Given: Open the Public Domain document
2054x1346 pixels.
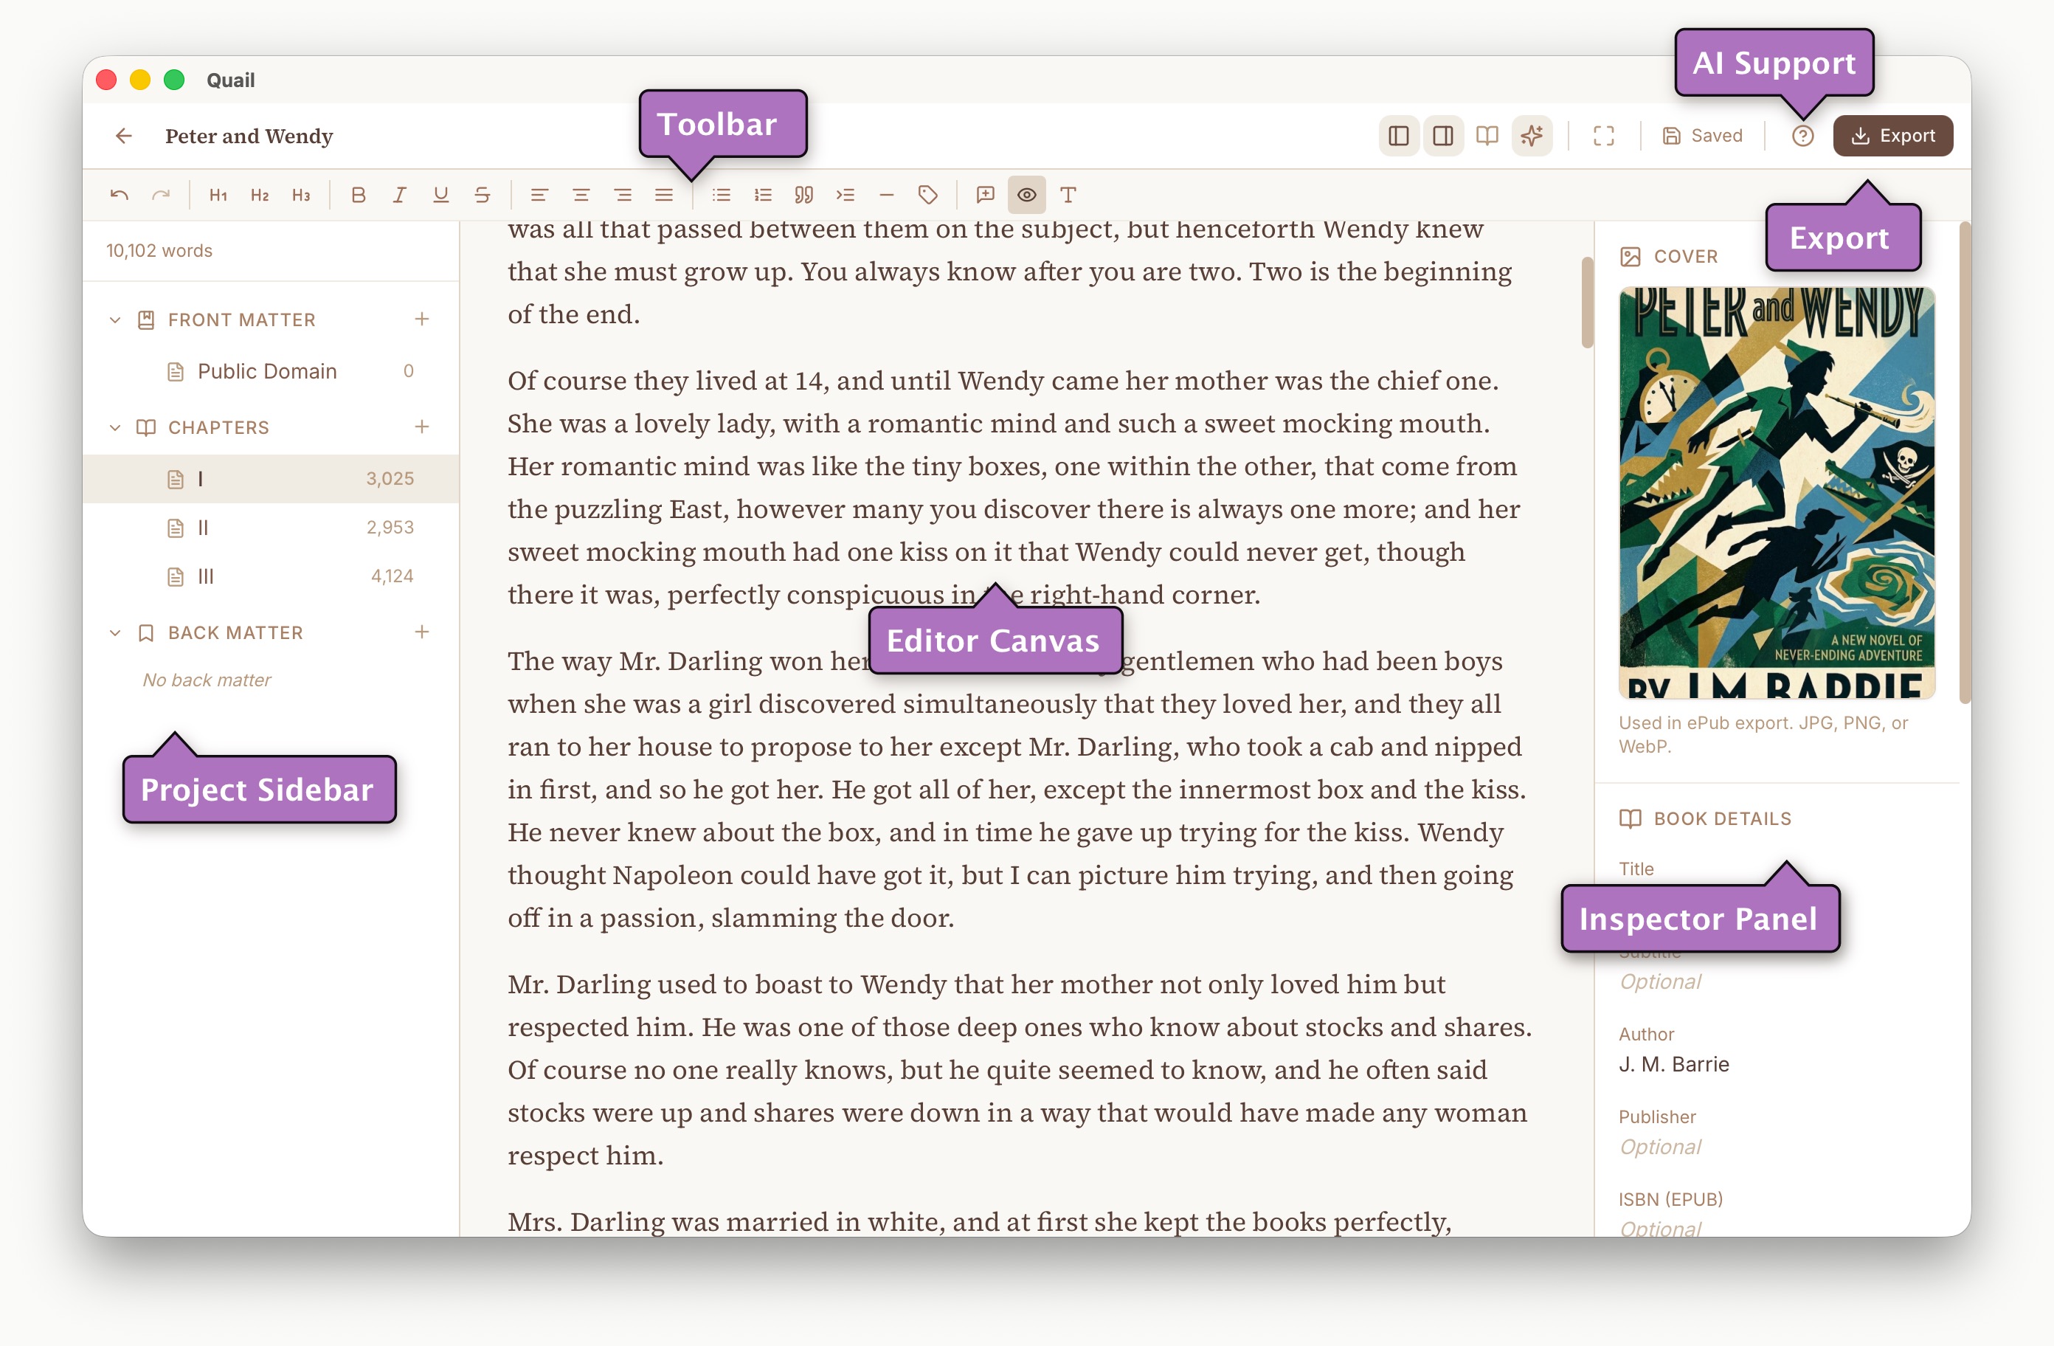Looking at the screenshot, I should click(271, 371).
